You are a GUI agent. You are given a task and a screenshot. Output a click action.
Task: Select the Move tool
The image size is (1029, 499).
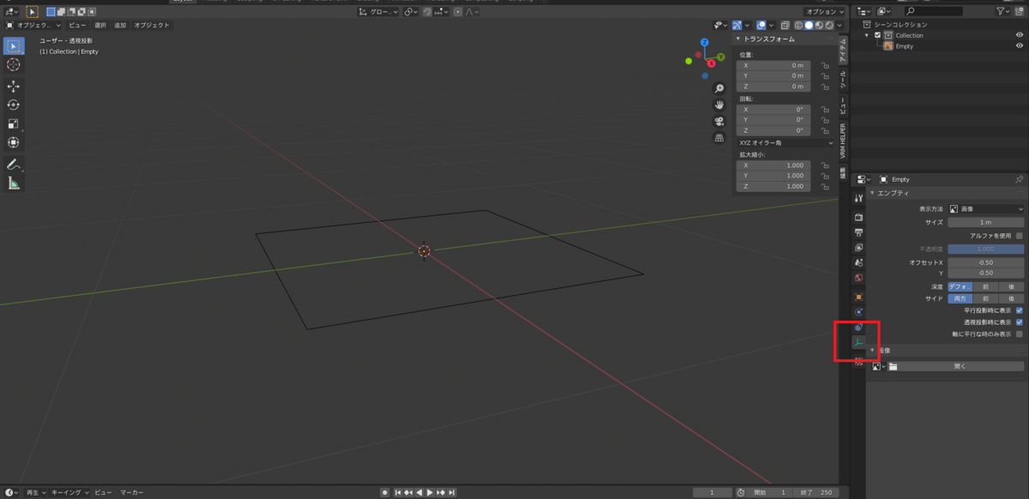14,87
